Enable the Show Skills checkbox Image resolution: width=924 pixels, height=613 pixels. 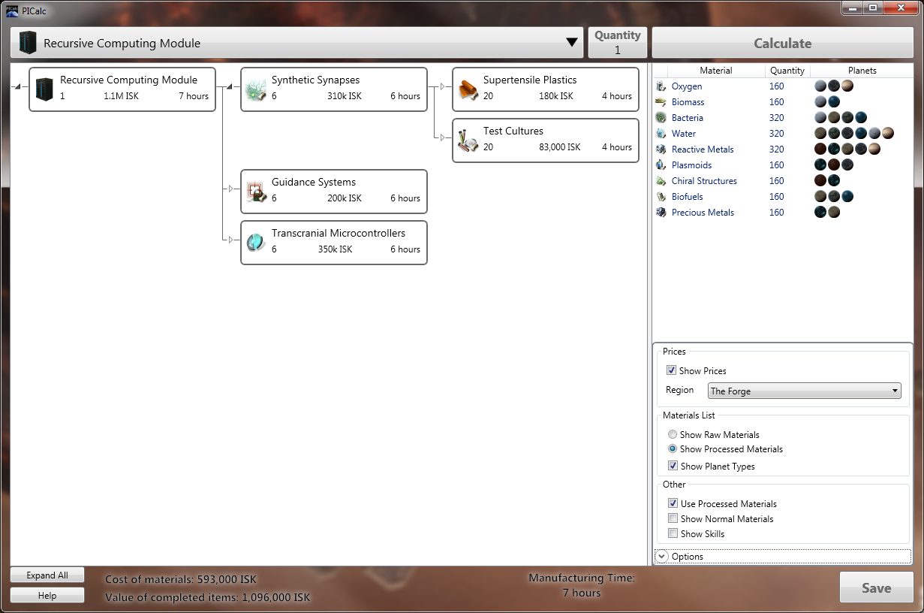coord(673,533)
